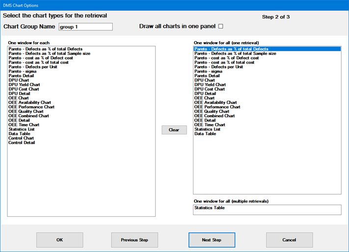The width and height of the screenshot is (349, 252).
Task: Click the Clear button between lists
Action: (174, 130)
